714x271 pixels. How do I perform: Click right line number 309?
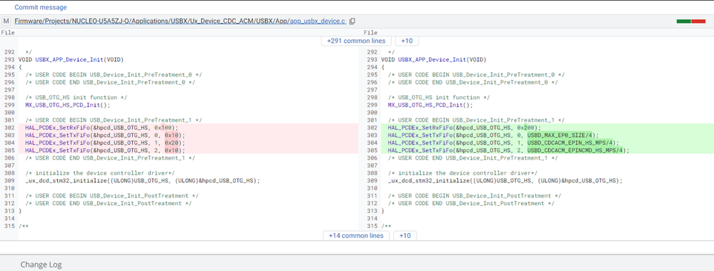pyautogui.click(x=372, y=181)
